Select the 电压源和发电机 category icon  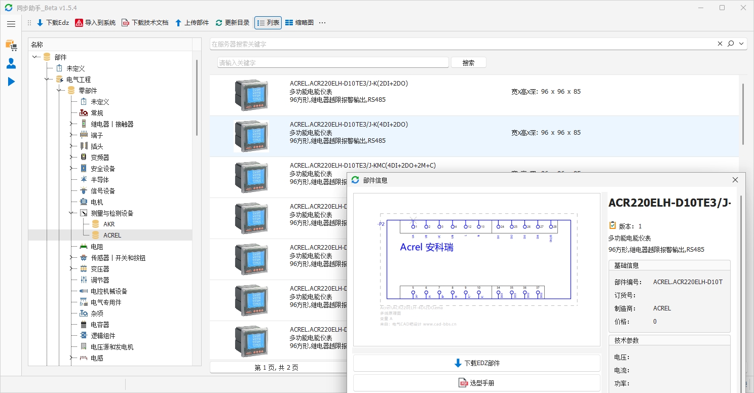[84, 347]
